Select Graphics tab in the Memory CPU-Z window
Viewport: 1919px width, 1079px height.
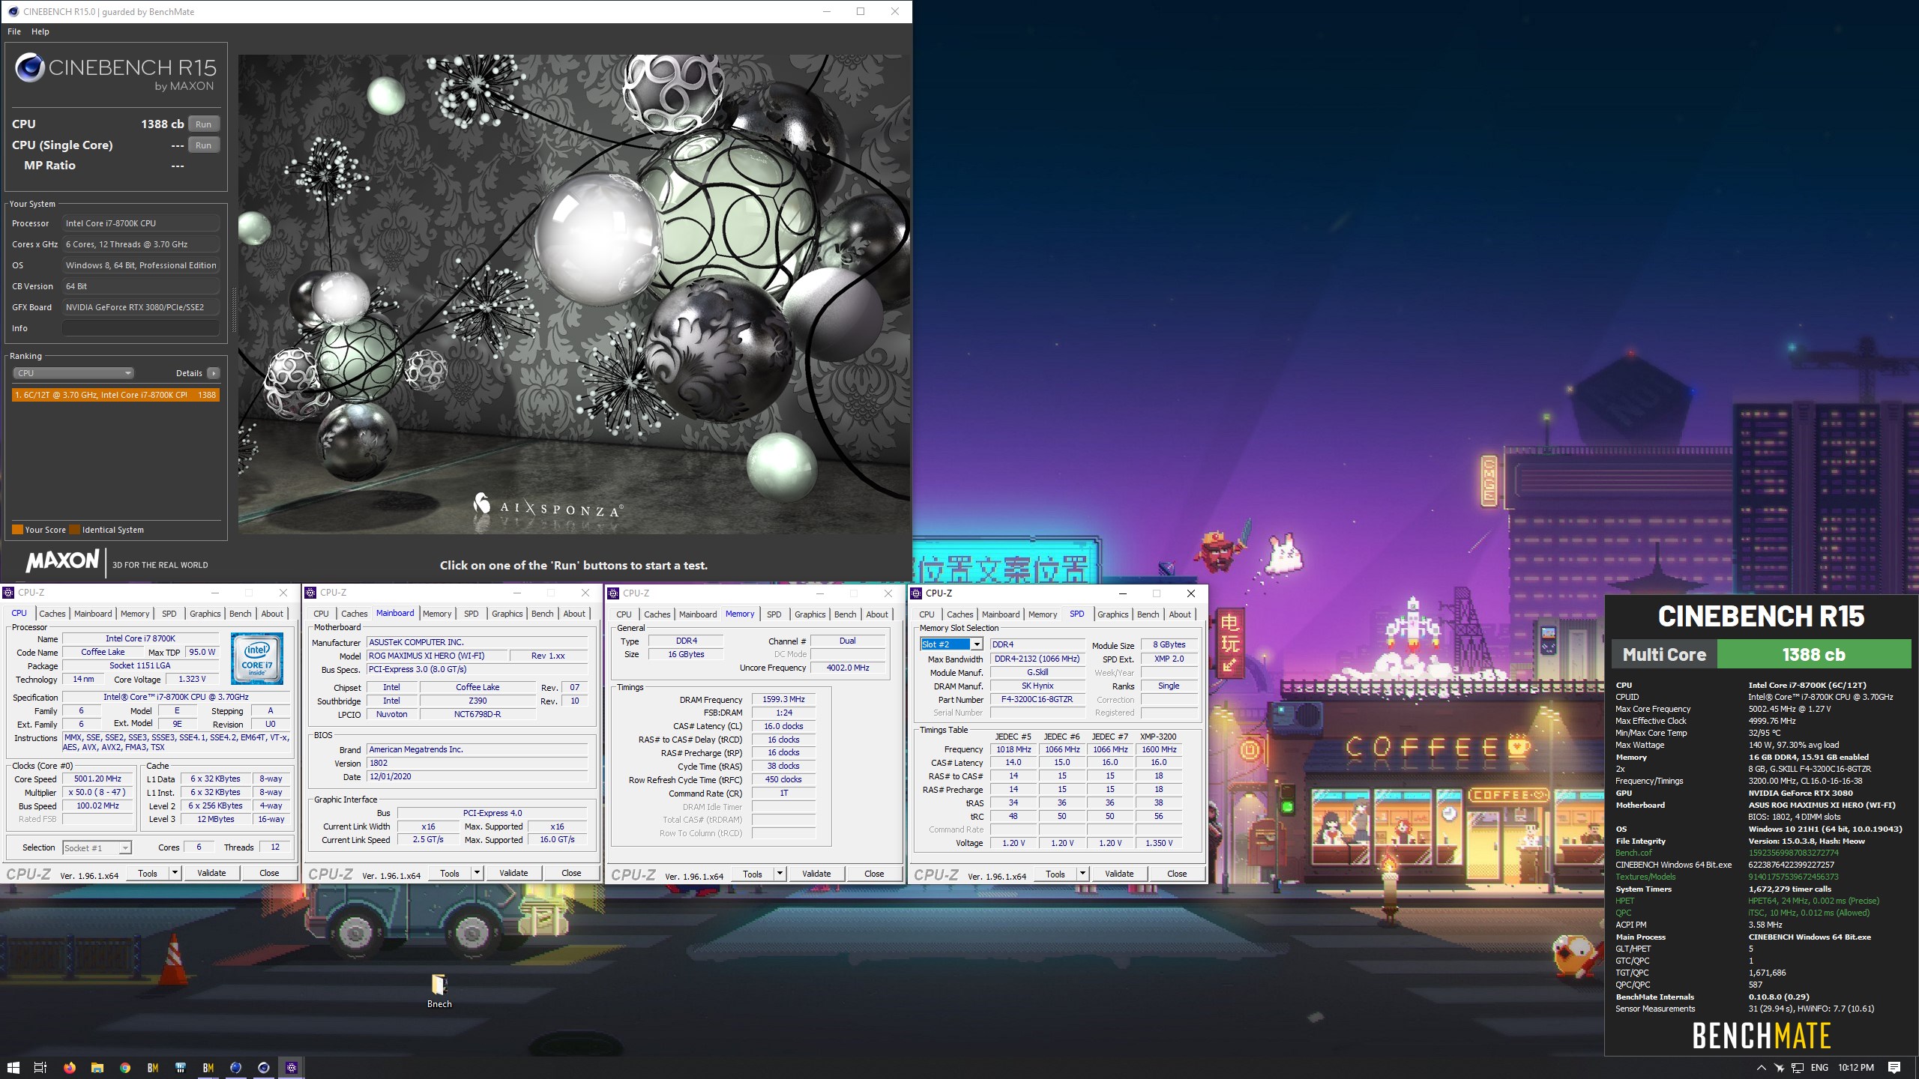810,614
